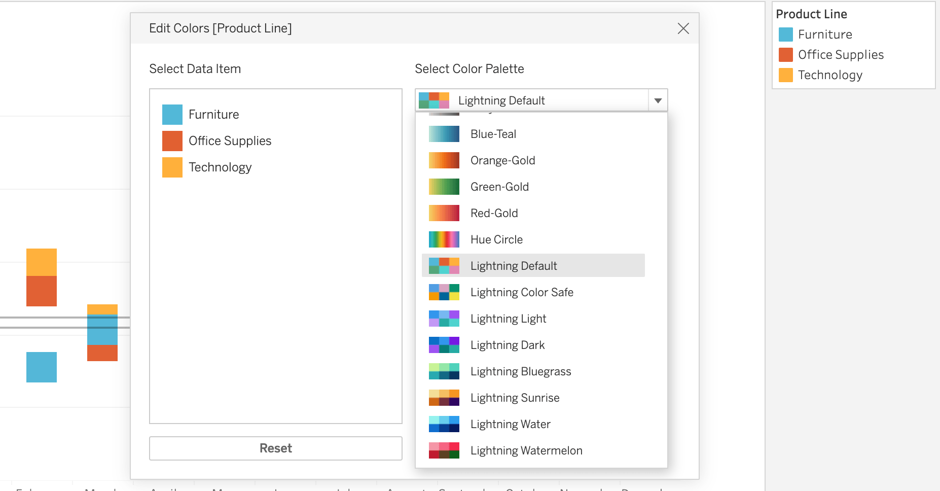940x491 pixels.
Task: Choose the Orange-Gold palette
Action: [x=533, y=160]
